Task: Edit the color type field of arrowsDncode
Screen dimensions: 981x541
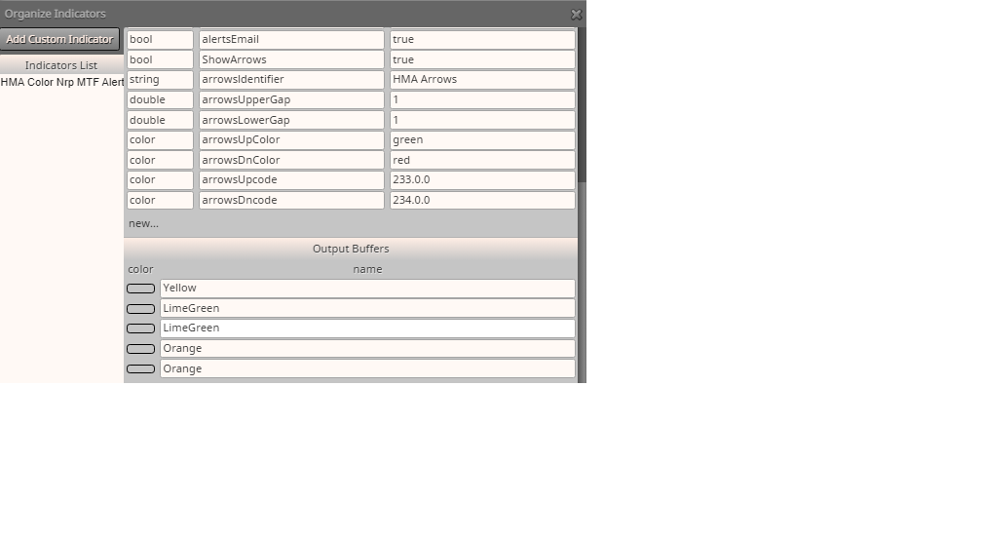Action: (160, 200)
